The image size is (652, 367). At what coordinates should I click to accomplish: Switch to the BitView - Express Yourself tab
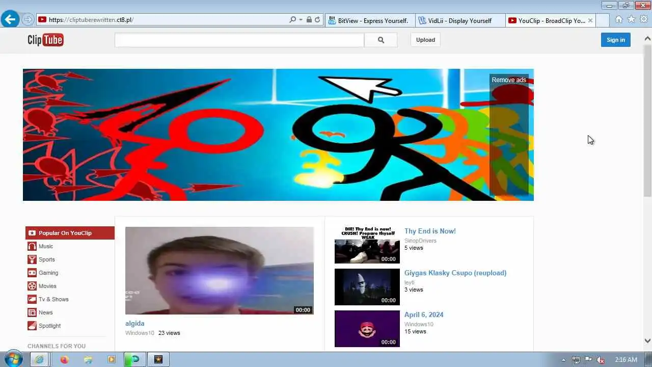pyautogui.click(x=370, y=20)
